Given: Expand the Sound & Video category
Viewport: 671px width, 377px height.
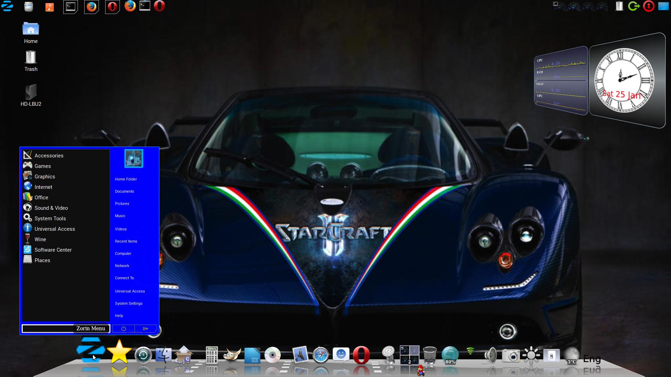Looking at the screenshot, I should (x=51, y=208).
